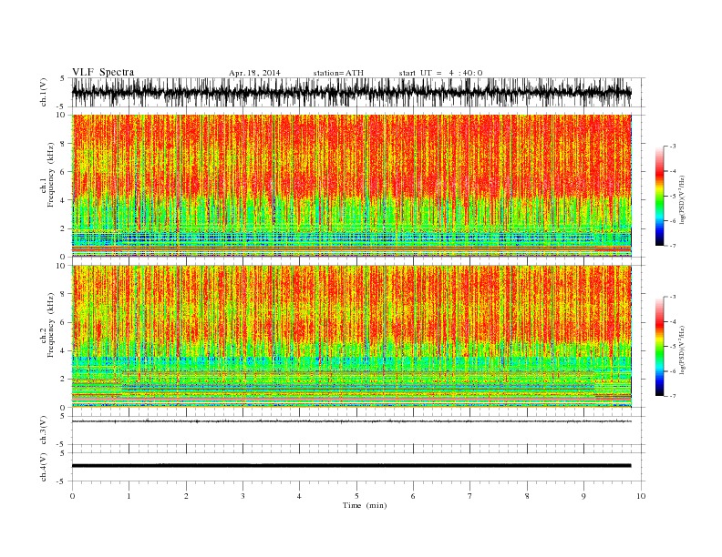
Task: Click the '10' tick on time axis
Action: [641, 496]
